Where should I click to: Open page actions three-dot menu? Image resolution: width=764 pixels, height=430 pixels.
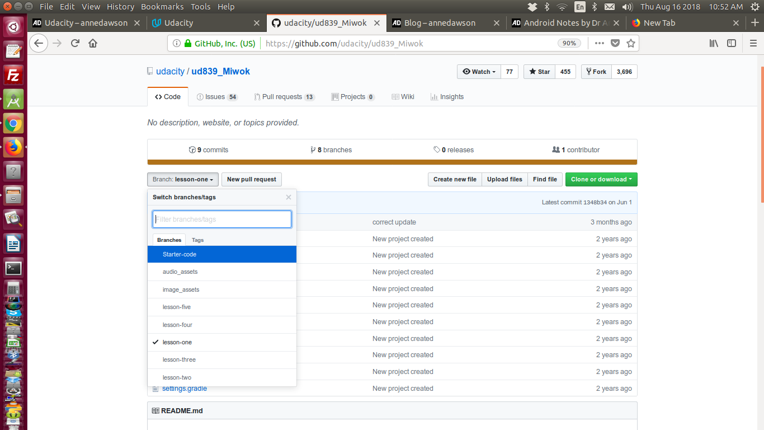pyautogui.click(x=599, y=43)
